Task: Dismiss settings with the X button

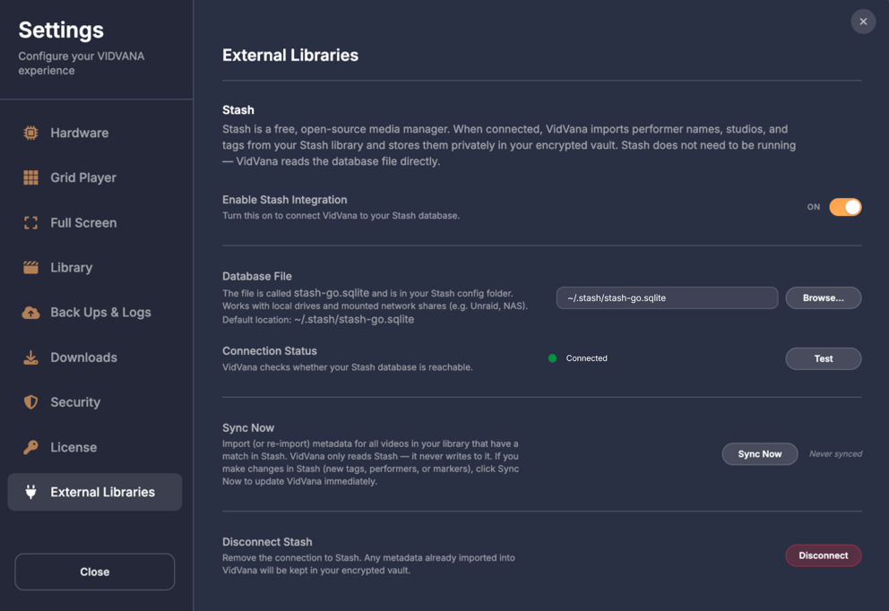Action: pos(863,22)
